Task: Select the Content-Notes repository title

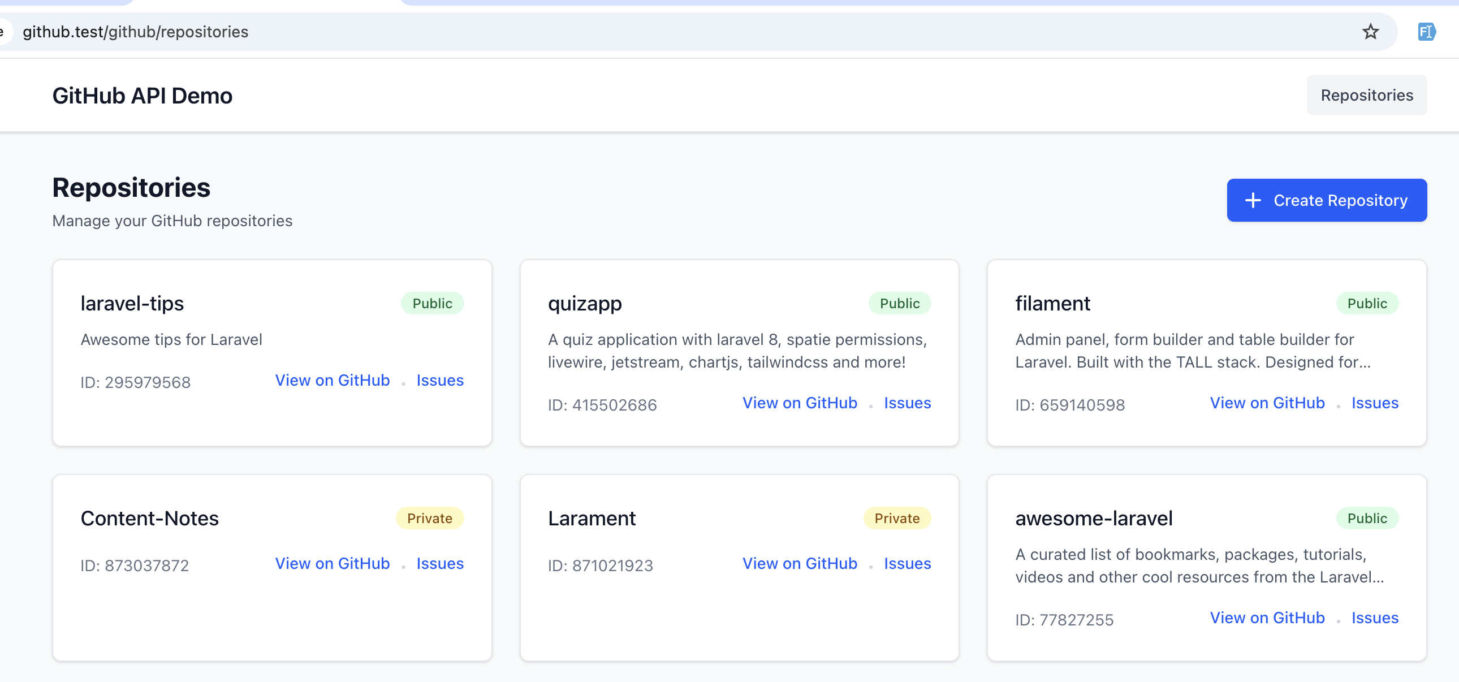Action: [149, 518]
